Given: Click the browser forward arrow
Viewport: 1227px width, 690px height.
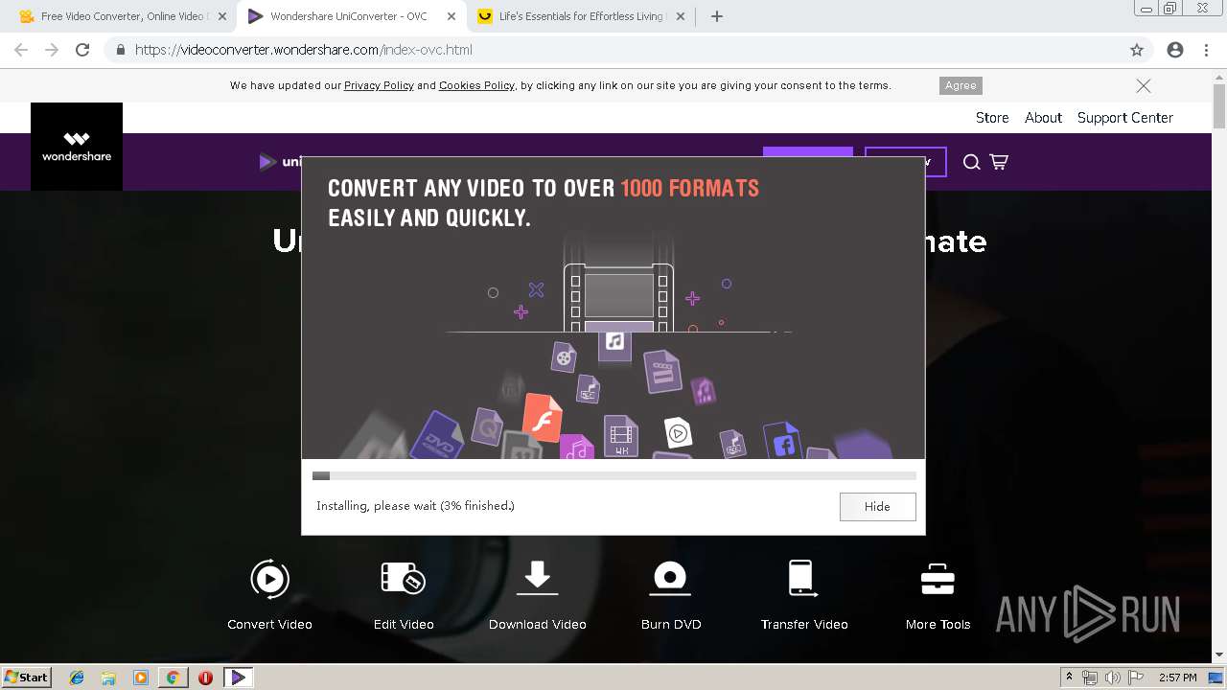Looking at the screenshot, I should (52, 50).
